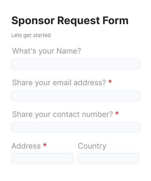
Task: Click the word "Form" in the title
Action: pyautogui.click(x=116, y=20)
